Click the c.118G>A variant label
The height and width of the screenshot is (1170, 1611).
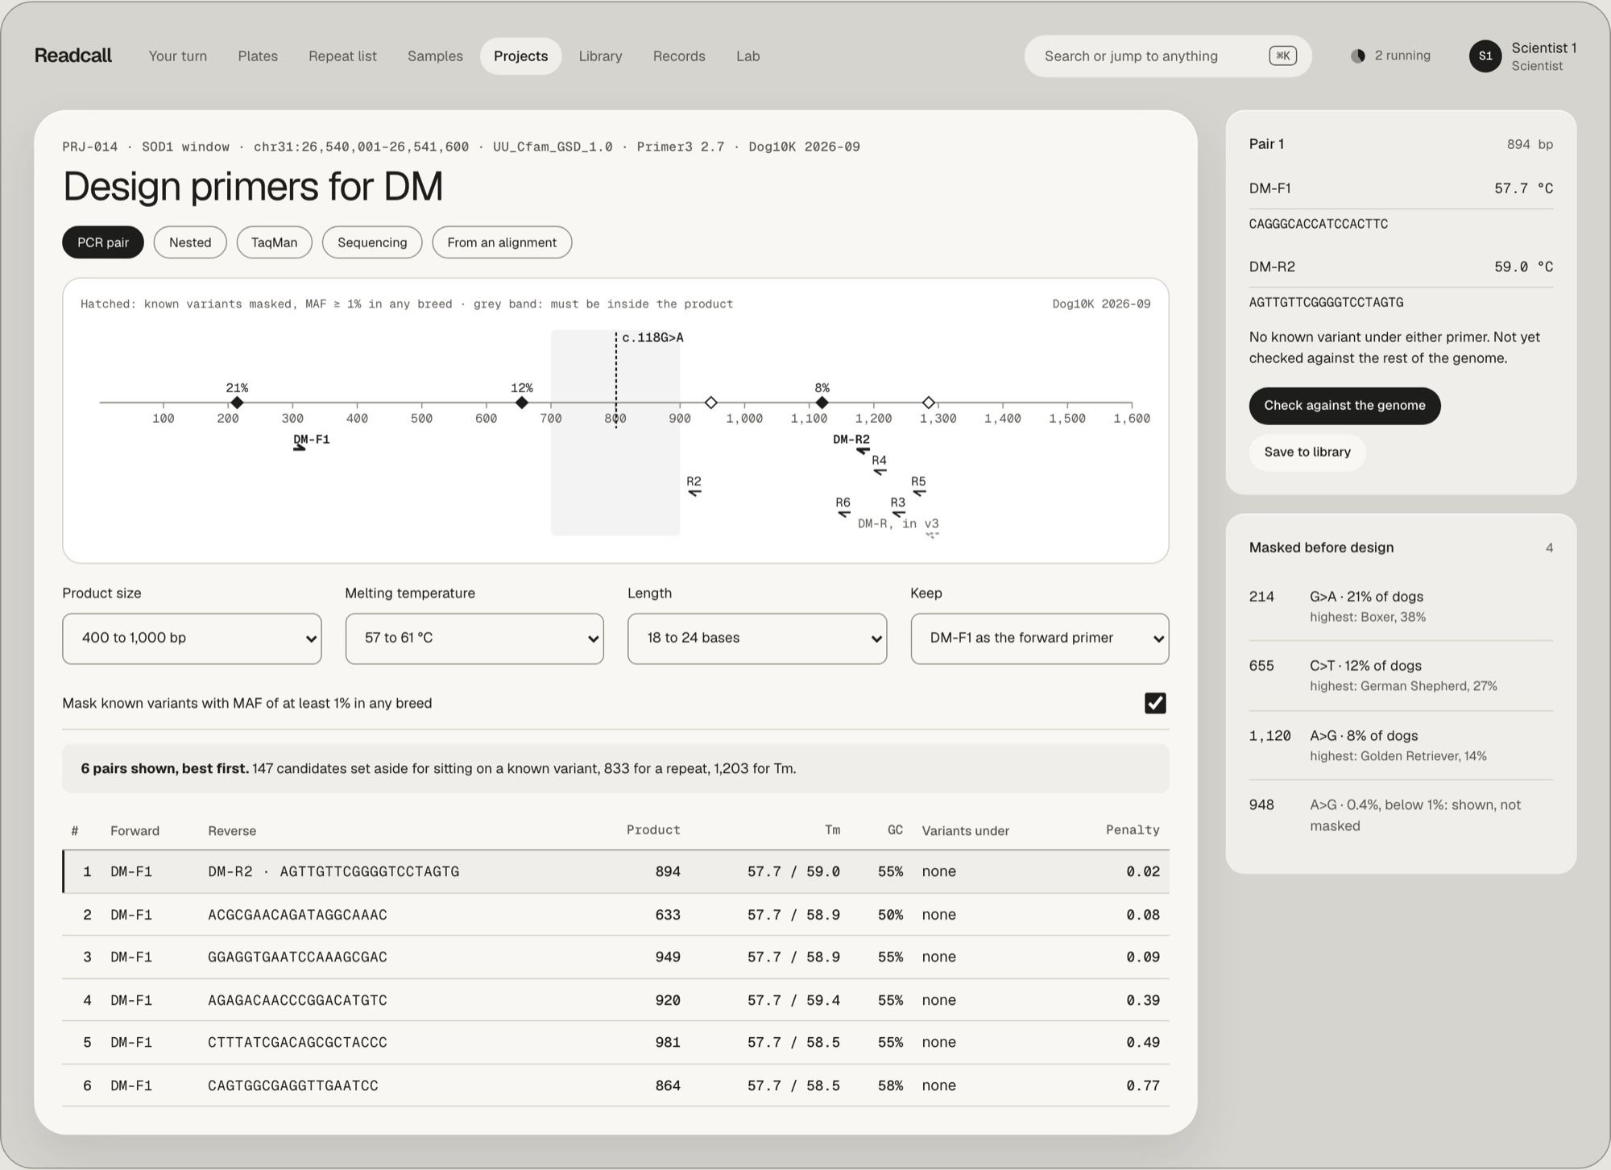click(652, 337)
